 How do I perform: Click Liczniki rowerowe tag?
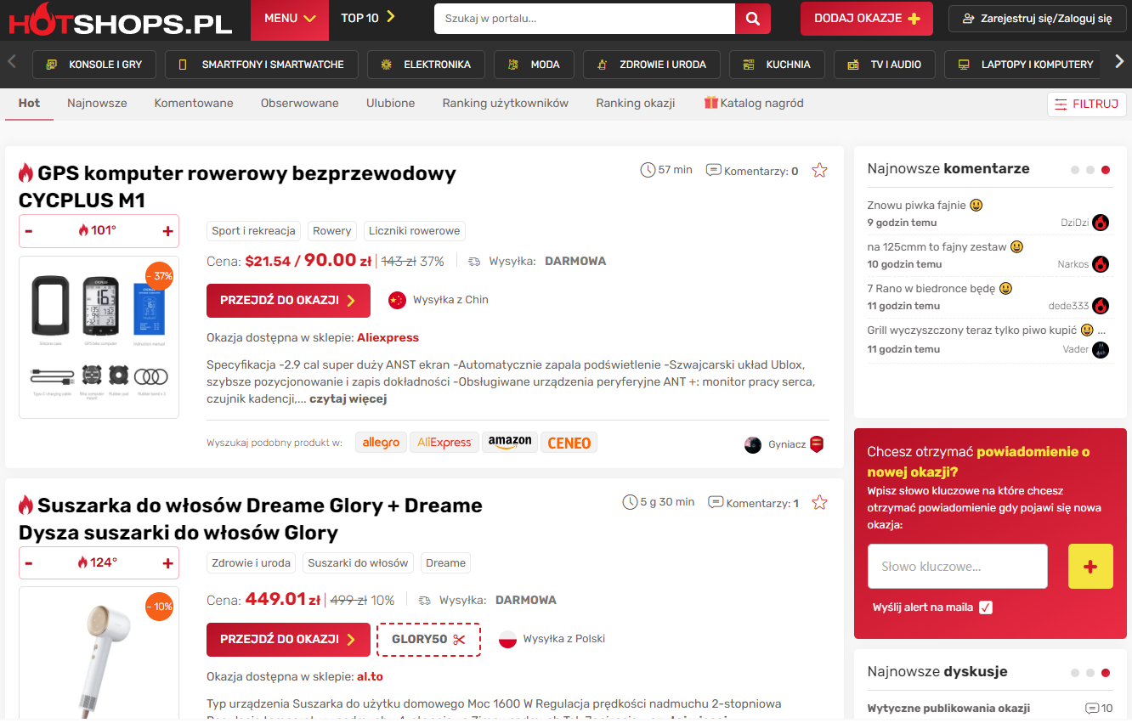click(414, 231)
